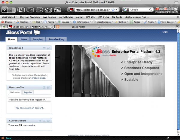Open the Disable developer menu

point(8,22)
